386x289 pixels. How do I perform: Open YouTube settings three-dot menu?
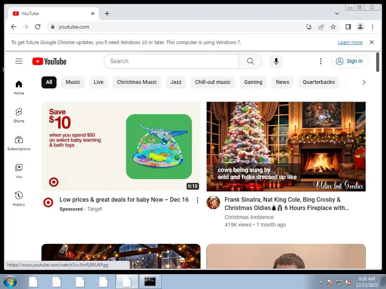(x=320, y=61)
